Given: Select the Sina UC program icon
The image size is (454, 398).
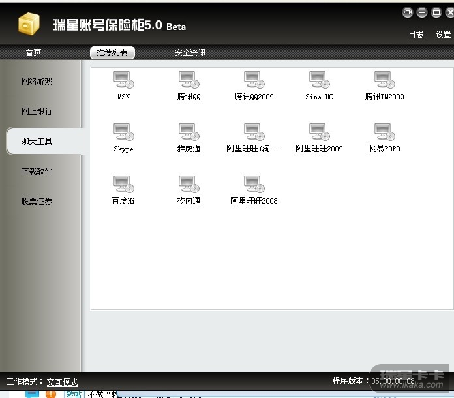Looking at the screenshot, I should 319,80.
